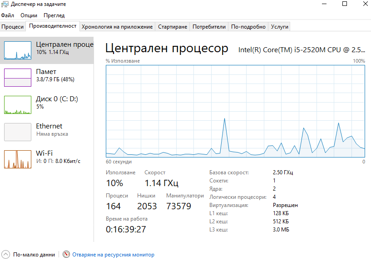Click the L2 cache value '512 КБ'
The height and width of the screenshot is (261, 371).
281,222
